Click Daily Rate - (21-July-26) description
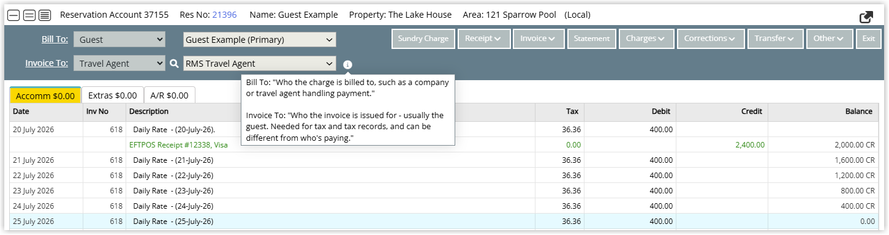This screenshot has height=235, width=889. (173, 160)
